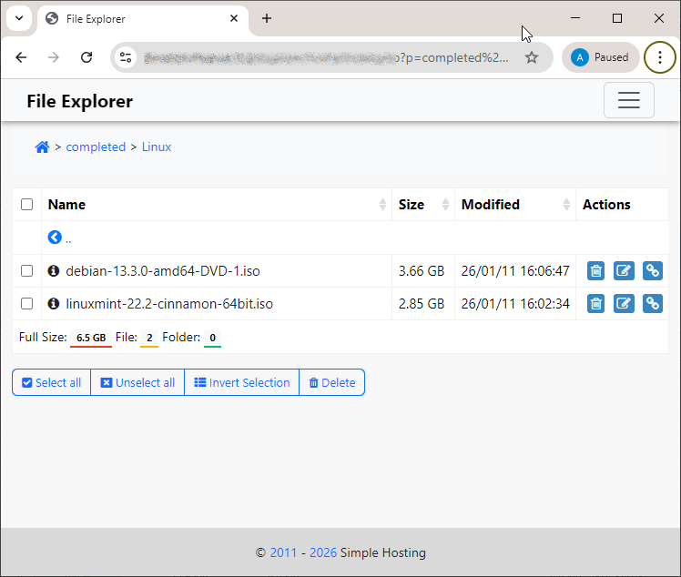Image resolution: width=681 pixels, height=577 pixels.
Task: Expand the hamburger navigation menu
Action: (x=628, y=101)
